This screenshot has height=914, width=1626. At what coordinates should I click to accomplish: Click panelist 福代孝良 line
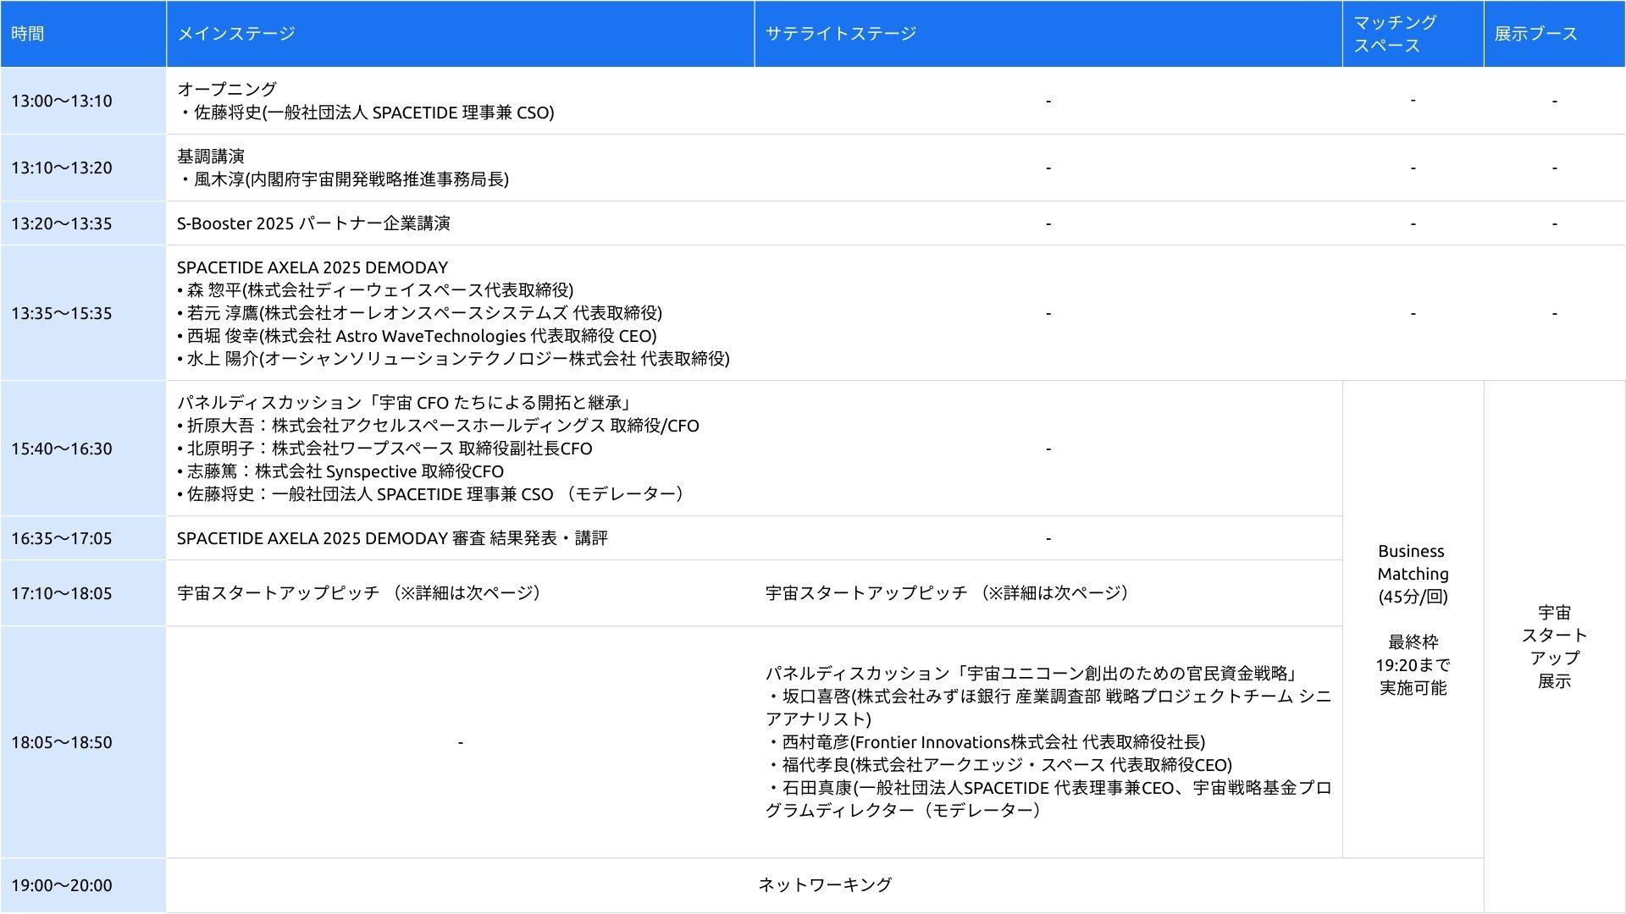pos(999,765)
